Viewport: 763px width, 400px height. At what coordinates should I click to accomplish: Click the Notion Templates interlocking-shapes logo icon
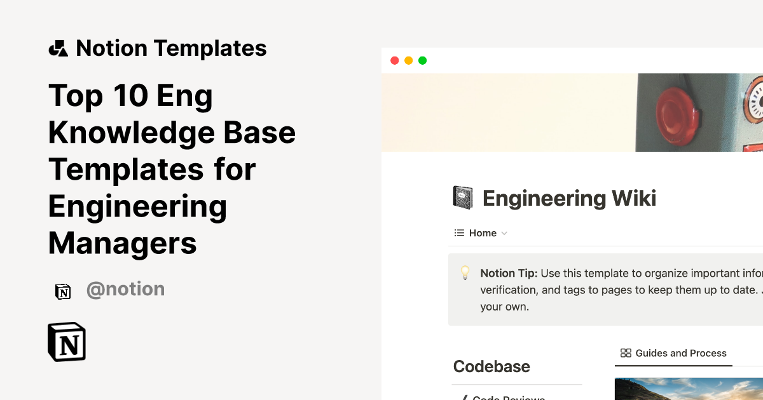pos(58,48)
